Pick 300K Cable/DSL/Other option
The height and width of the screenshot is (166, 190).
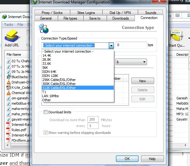78,84
